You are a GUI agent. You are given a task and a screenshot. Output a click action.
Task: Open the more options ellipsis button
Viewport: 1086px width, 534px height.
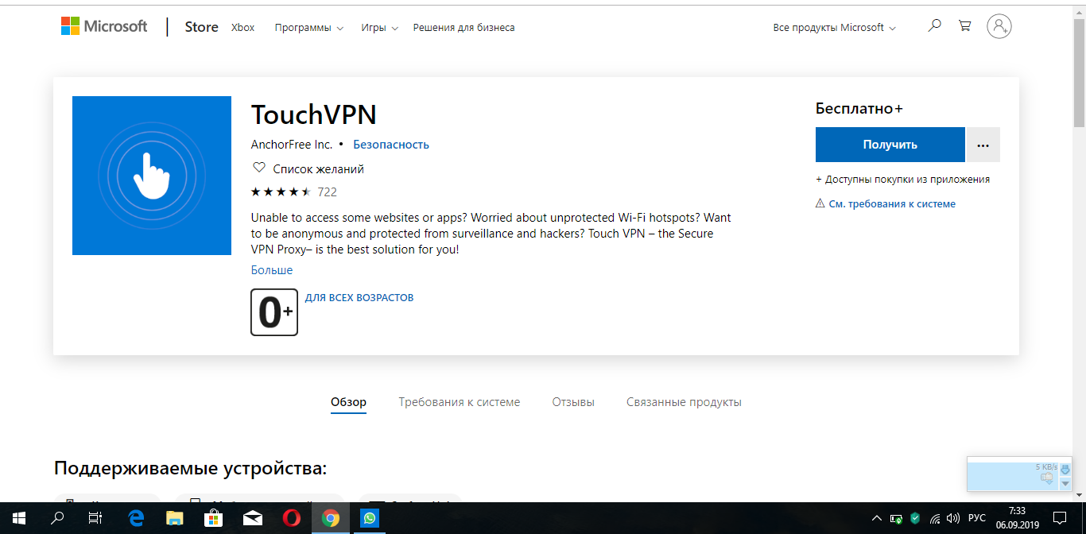pos(983,145)
